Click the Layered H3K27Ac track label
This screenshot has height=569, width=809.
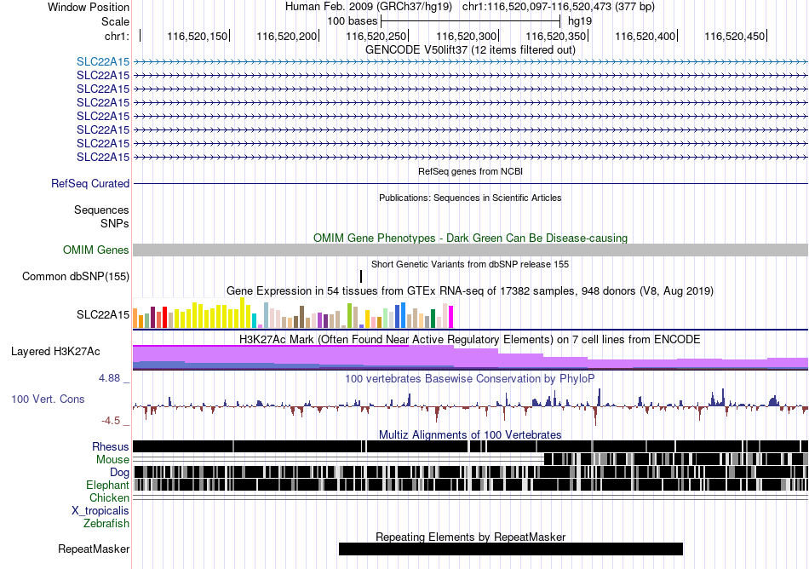click(x=55, y=351)
